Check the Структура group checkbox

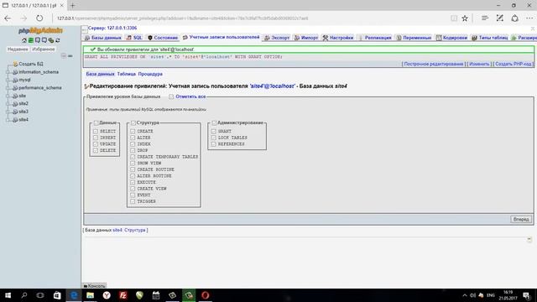(133, 123)
